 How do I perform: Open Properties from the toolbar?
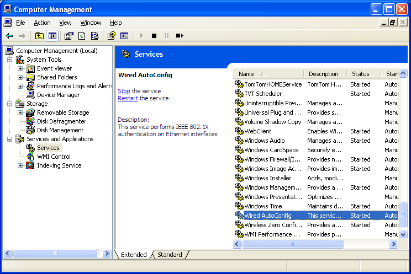pos(68,36)
